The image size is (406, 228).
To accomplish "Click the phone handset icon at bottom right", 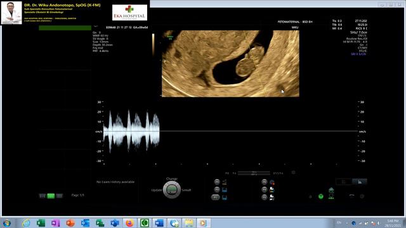I will (351, 196).
